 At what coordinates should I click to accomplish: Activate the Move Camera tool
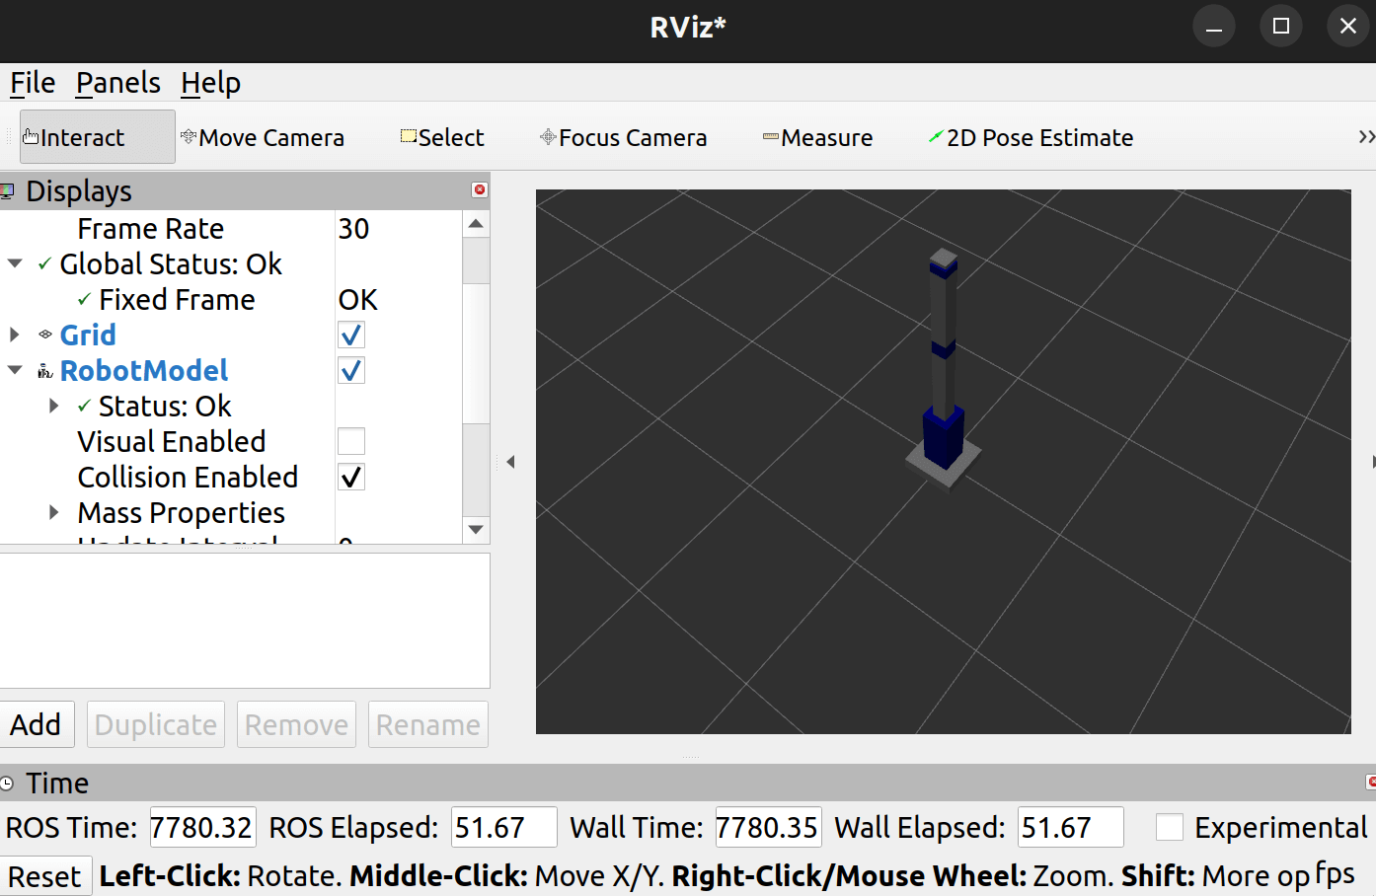click(x=263, y=137)
